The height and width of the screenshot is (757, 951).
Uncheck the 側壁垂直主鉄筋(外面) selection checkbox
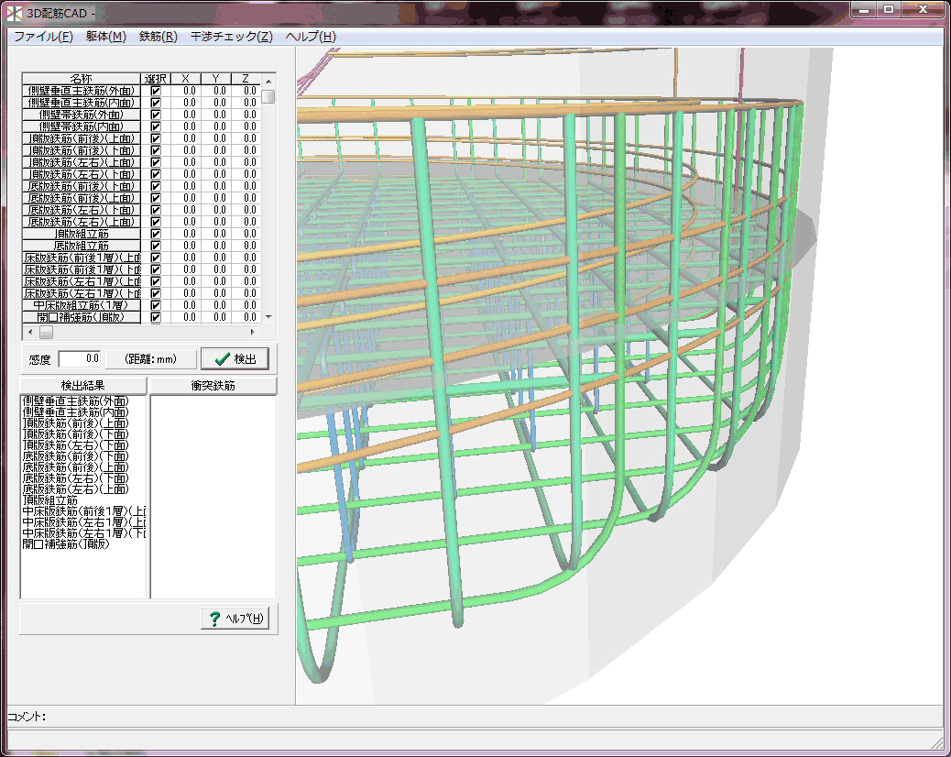[x=156, y=91]
